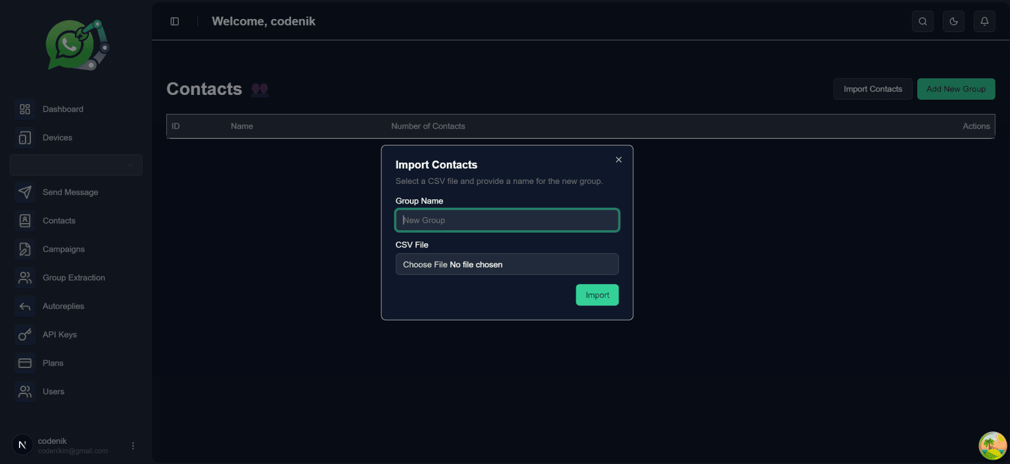
Task: Click the API Keys key icon
Action: coord(25,335)
